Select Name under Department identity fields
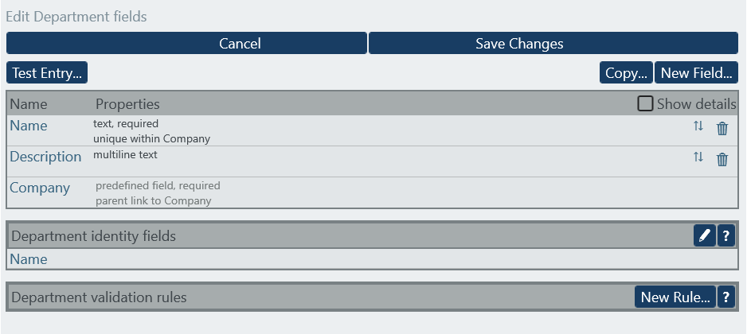747x334 pixels. click(29, 259)
